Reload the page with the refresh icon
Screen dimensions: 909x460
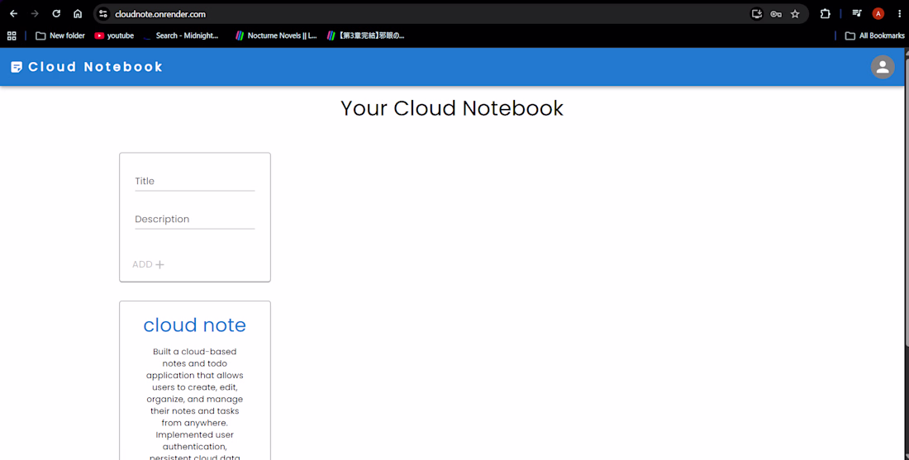(56, 14)
